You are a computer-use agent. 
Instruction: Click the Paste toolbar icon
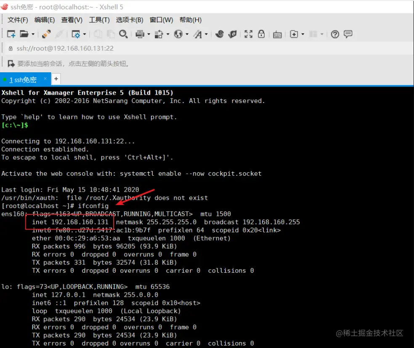click(111, 34)
